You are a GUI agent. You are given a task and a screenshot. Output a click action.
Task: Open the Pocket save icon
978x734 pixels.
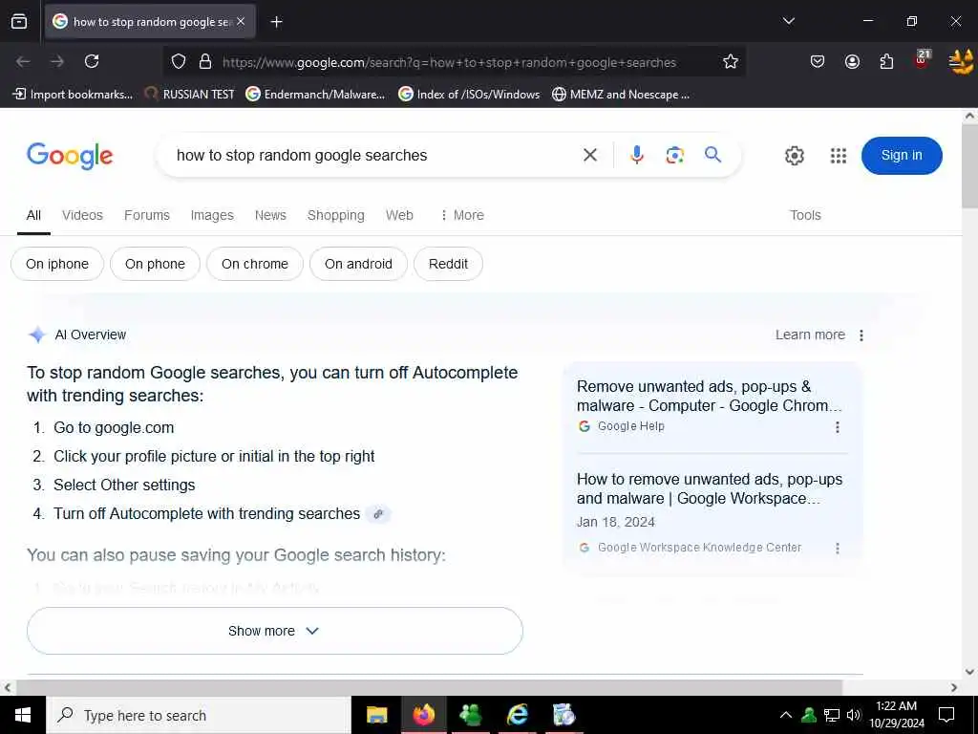(x=818, y=61)
